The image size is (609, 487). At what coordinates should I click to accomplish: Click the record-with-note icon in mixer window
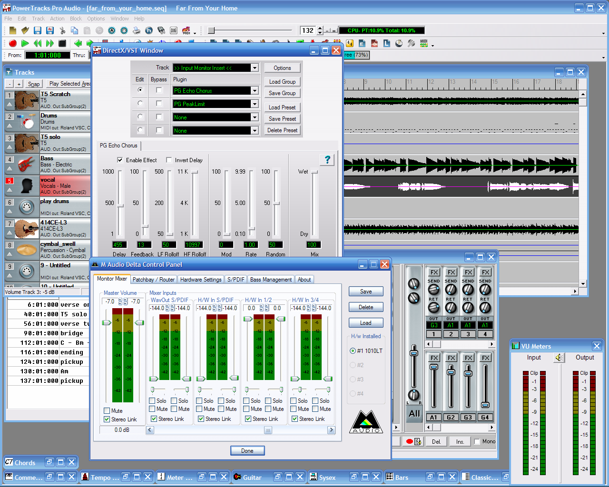coord(413,441)
